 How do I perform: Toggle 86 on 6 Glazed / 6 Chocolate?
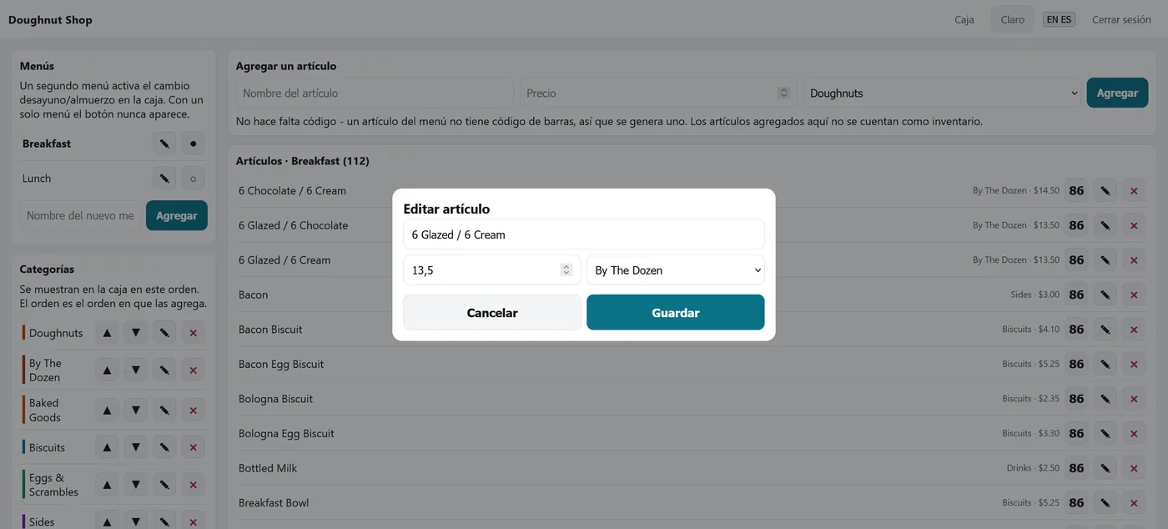(x=1076, y=225)
